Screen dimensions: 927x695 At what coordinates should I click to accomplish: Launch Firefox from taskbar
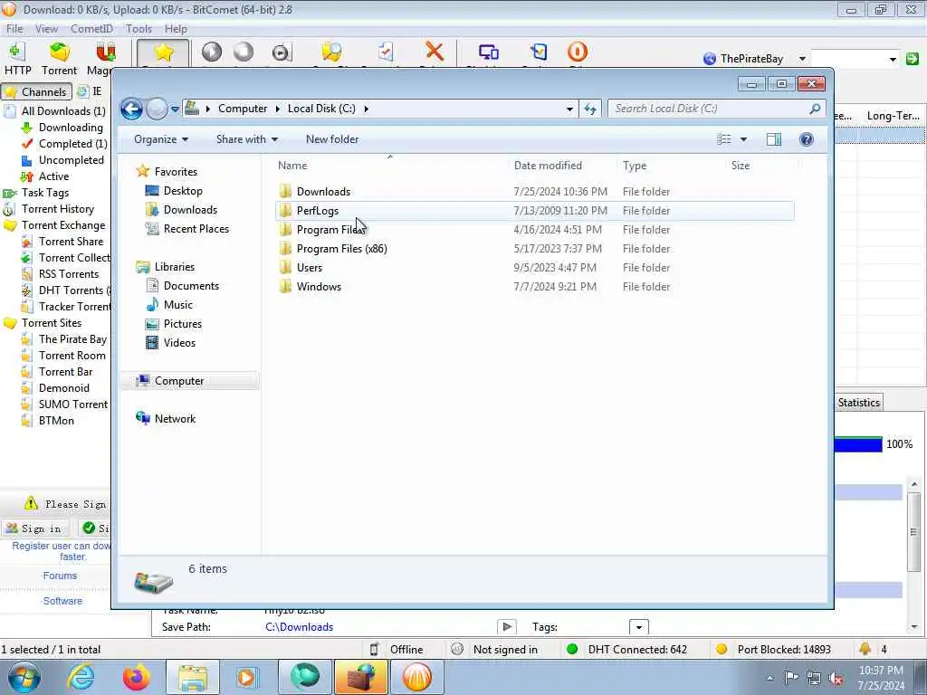(x=136, y=677)
